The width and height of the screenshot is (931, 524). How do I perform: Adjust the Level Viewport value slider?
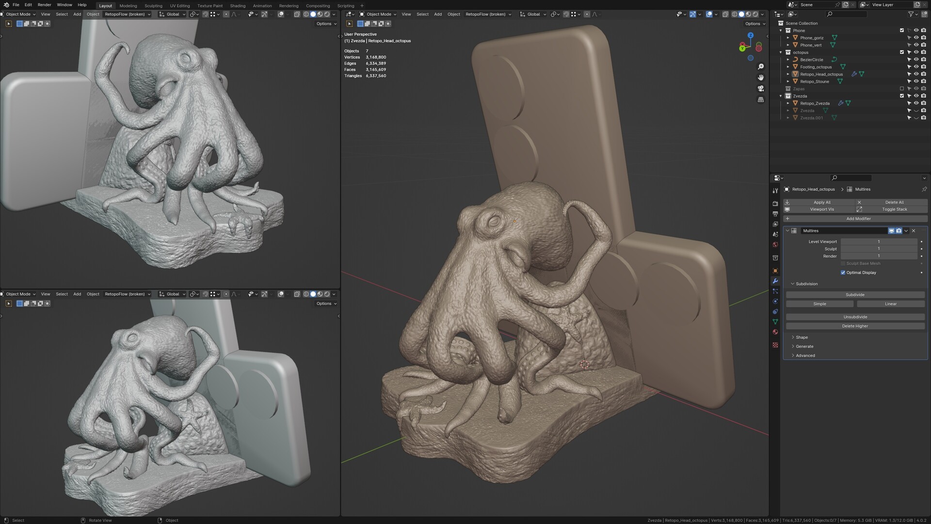click(x=879, y=241)
